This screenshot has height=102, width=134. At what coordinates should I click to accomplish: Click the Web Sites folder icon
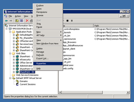coord(14,53)
